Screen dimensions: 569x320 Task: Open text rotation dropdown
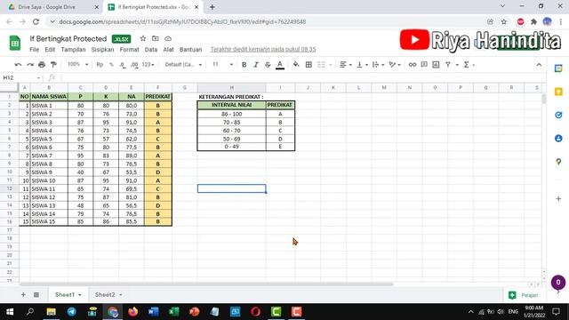[394, 65]
